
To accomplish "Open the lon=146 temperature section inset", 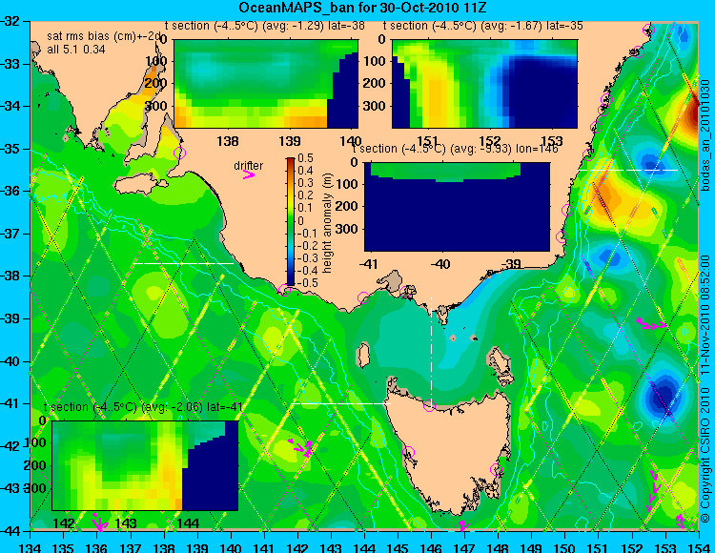I will click(457, 207).
